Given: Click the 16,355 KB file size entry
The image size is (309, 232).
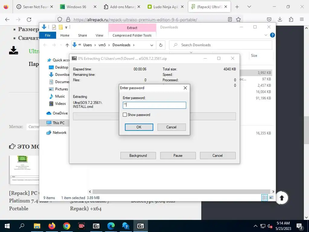Looking at the screenshot, I should 263,133.
